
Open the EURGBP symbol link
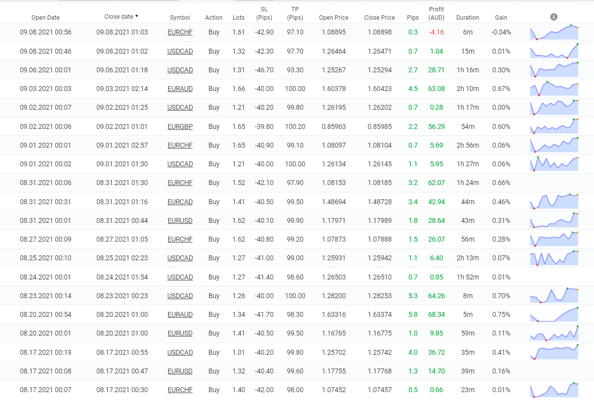point(180,126)
